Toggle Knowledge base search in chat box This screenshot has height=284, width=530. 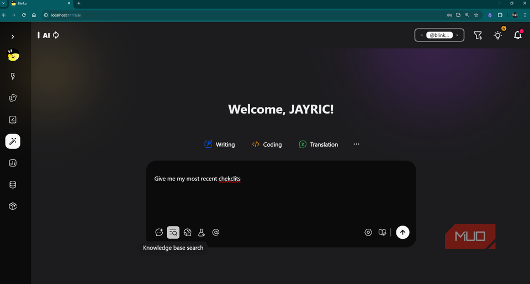173,233
